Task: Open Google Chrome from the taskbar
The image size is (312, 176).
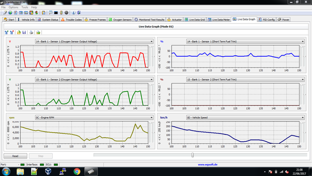Action: tap(77, 172)
